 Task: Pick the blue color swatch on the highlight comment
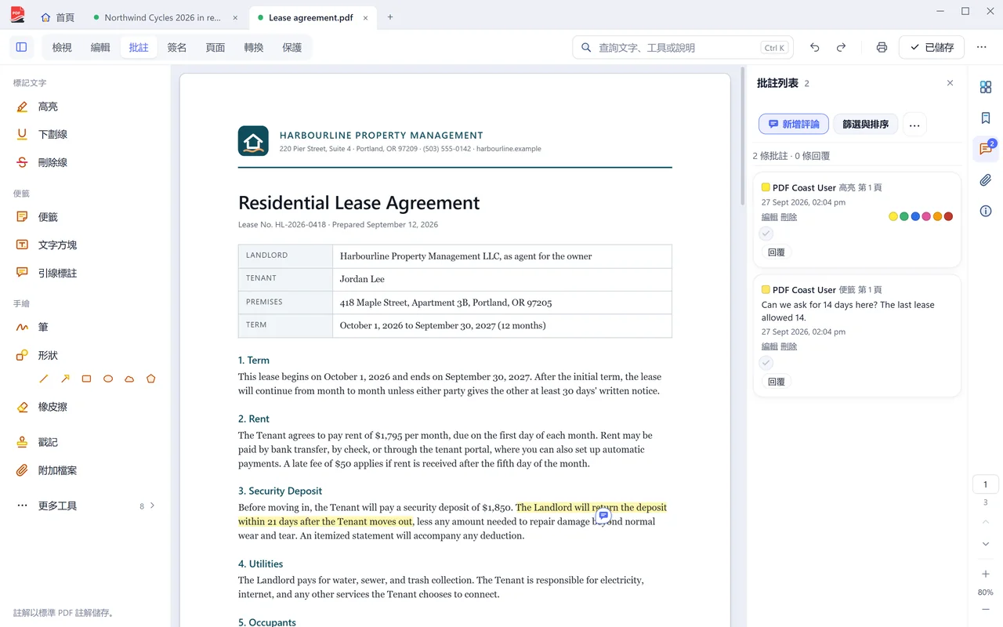point(915,216)
